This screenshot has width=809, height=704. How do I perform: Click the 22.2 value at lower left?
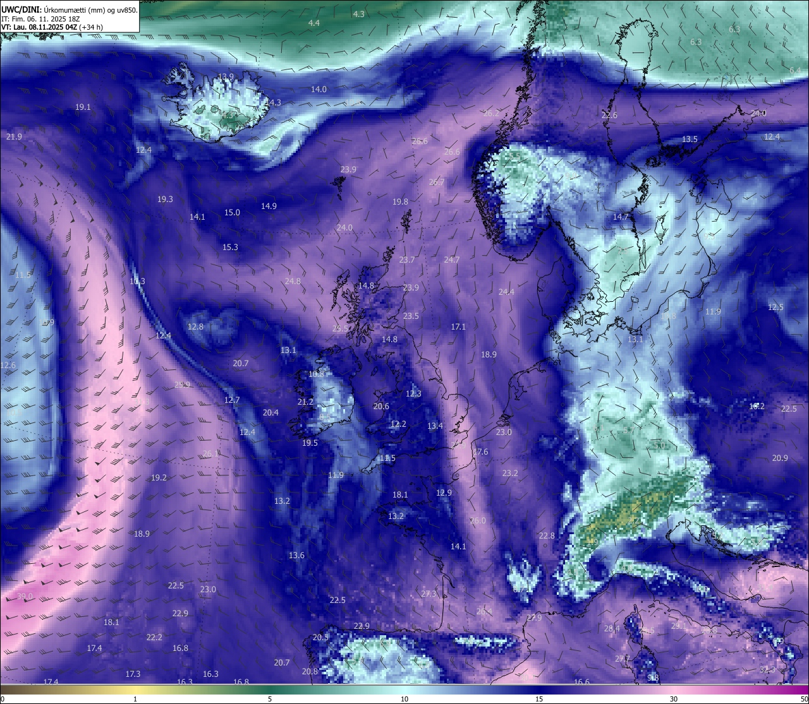(154, 638)
